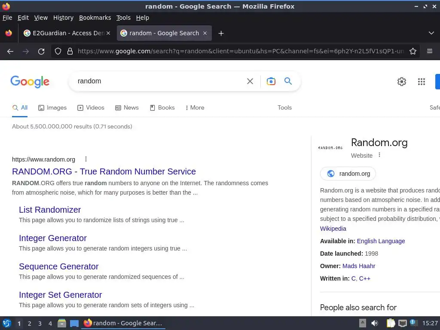Open the Google apps grid
The image size is (440, 330).
click(x=422, y=82)
